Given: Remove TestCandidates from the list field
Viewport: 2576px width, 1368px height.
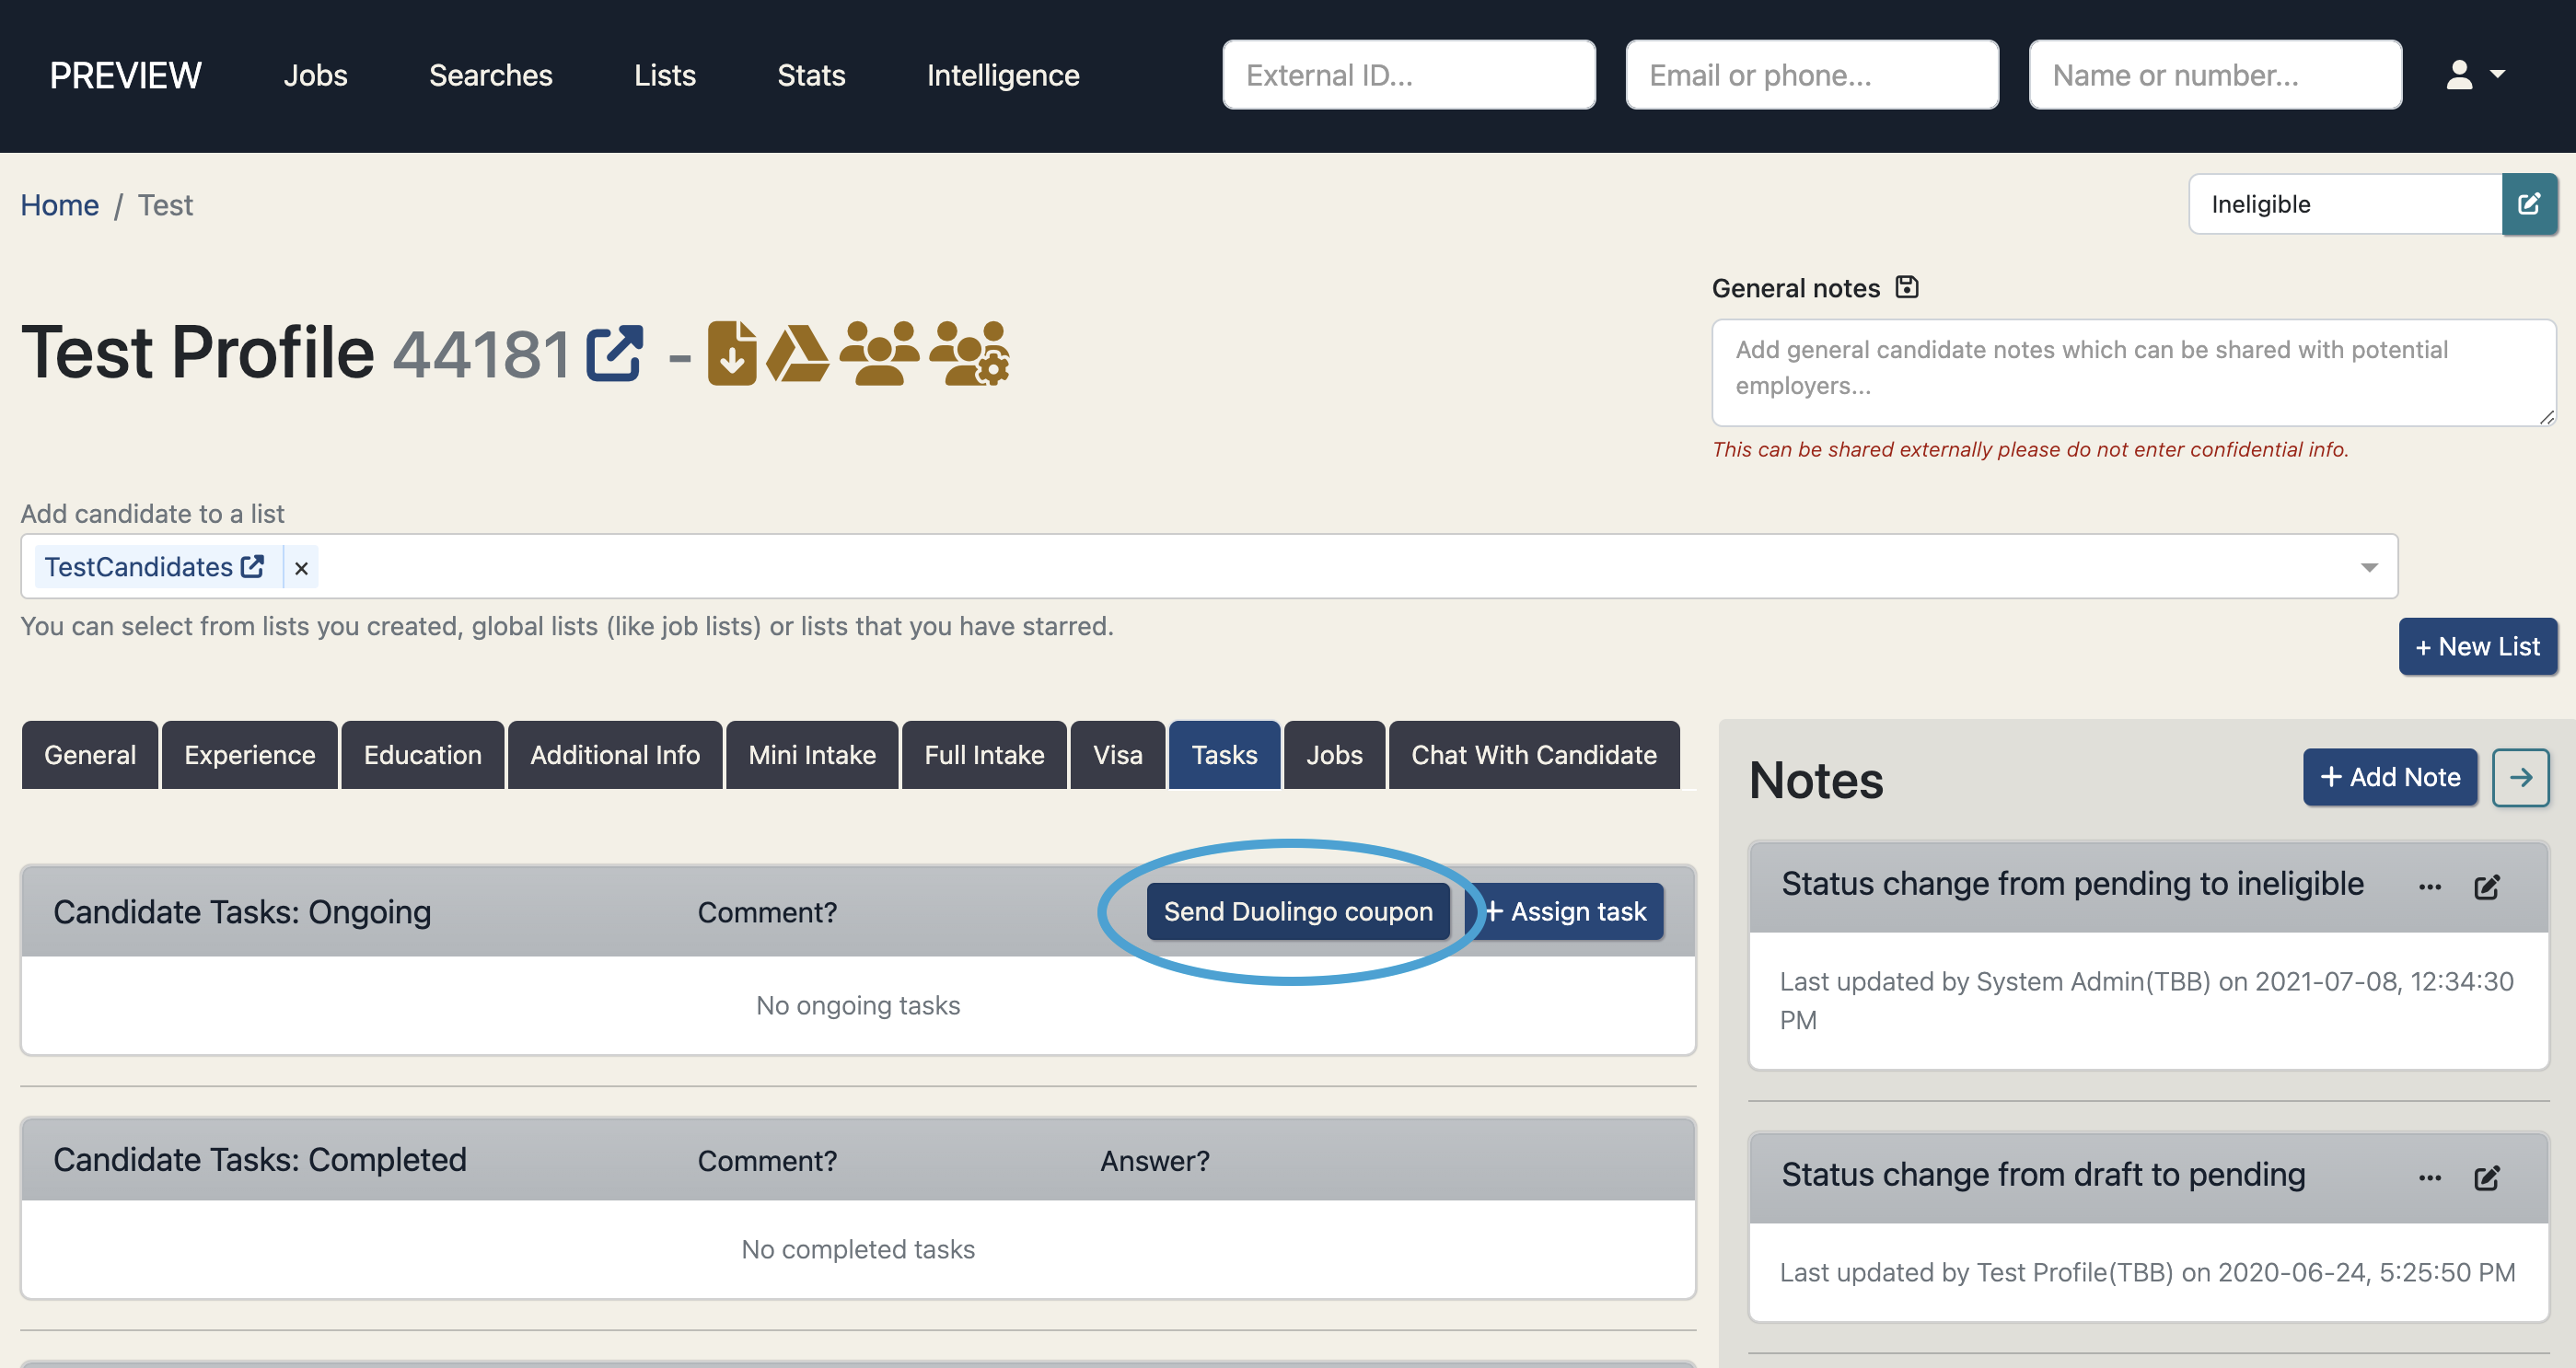Looking at the screenshot, I should click(301, 568).
